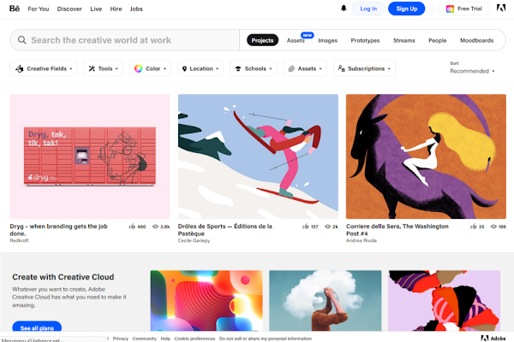The image size is (514, 342).
Task: Click the Log In button
Action: tap(368, 9)
